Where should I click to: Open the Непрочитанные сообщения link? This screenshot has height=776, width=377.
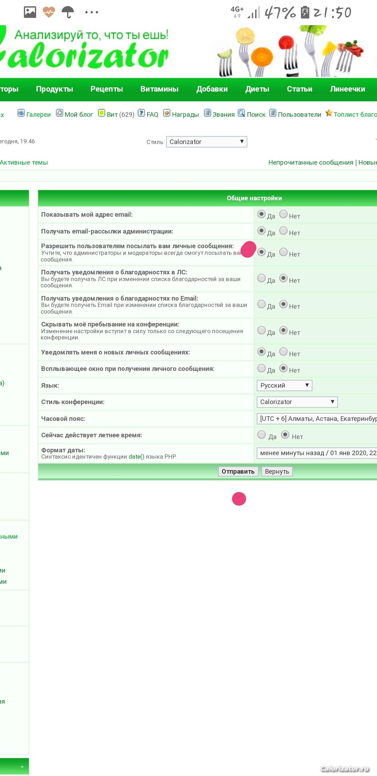click(311, 163)
